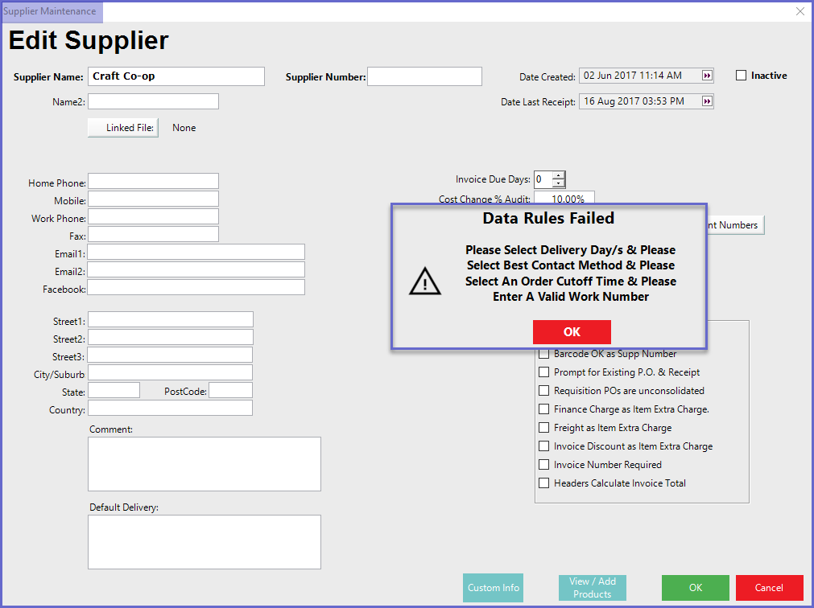Select the Email1 input field
The image size is (814, 608).
tap(196, 253)
